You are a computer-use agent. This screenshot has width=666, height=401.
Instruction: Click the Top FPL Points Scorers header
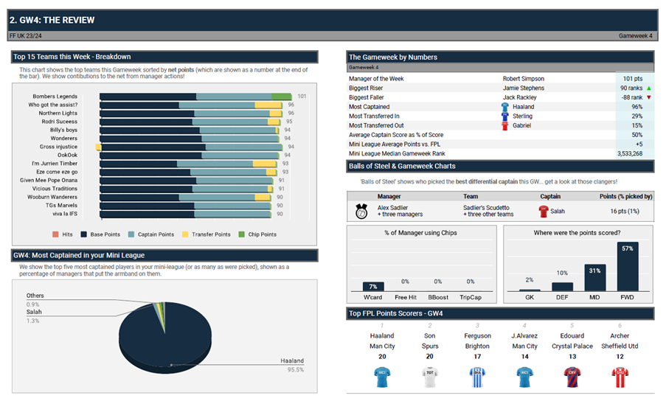coord(500,314)
